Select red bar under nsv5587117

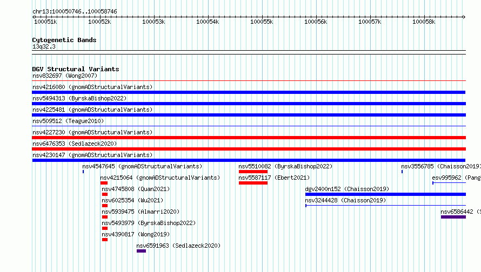click(253, 183)
